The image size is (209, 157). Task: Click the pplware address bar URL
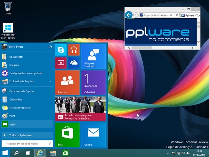tap(156, 15)
